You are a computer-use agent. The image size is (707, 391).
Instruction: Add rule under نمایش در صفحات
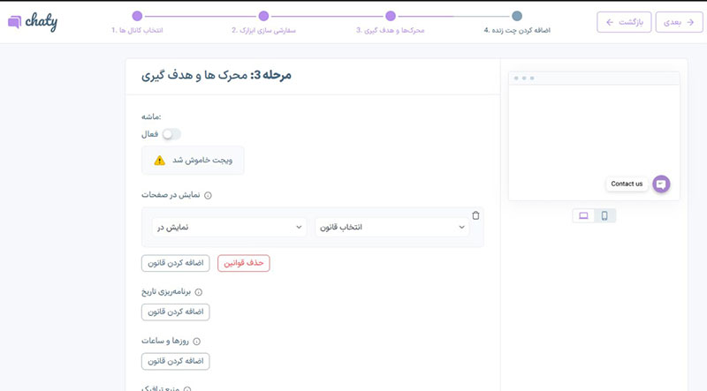tap(175, 263)
